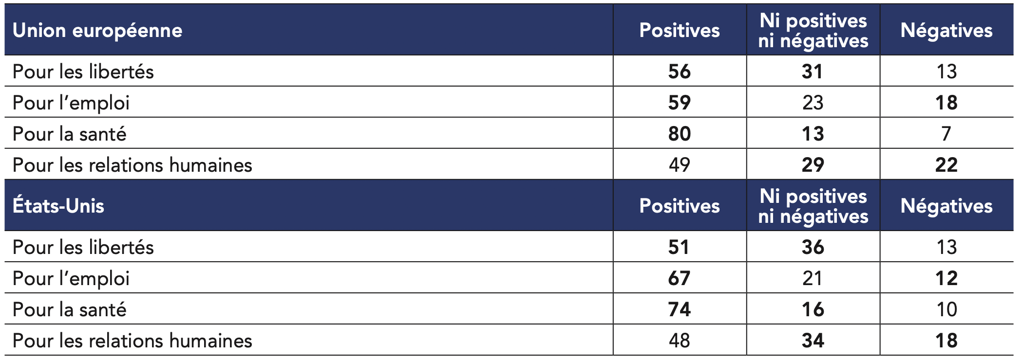The height and width of the screenshot is (361, 1022).
Task: Select 'Pour l'emploi' row label under États-Unis
Action: (71, 278)
